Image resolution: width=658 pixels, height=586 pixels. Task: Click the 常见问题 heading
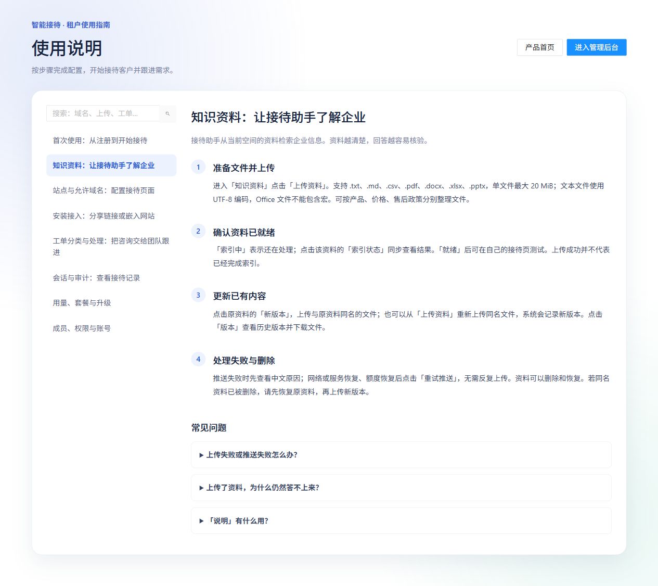[209, 428]
